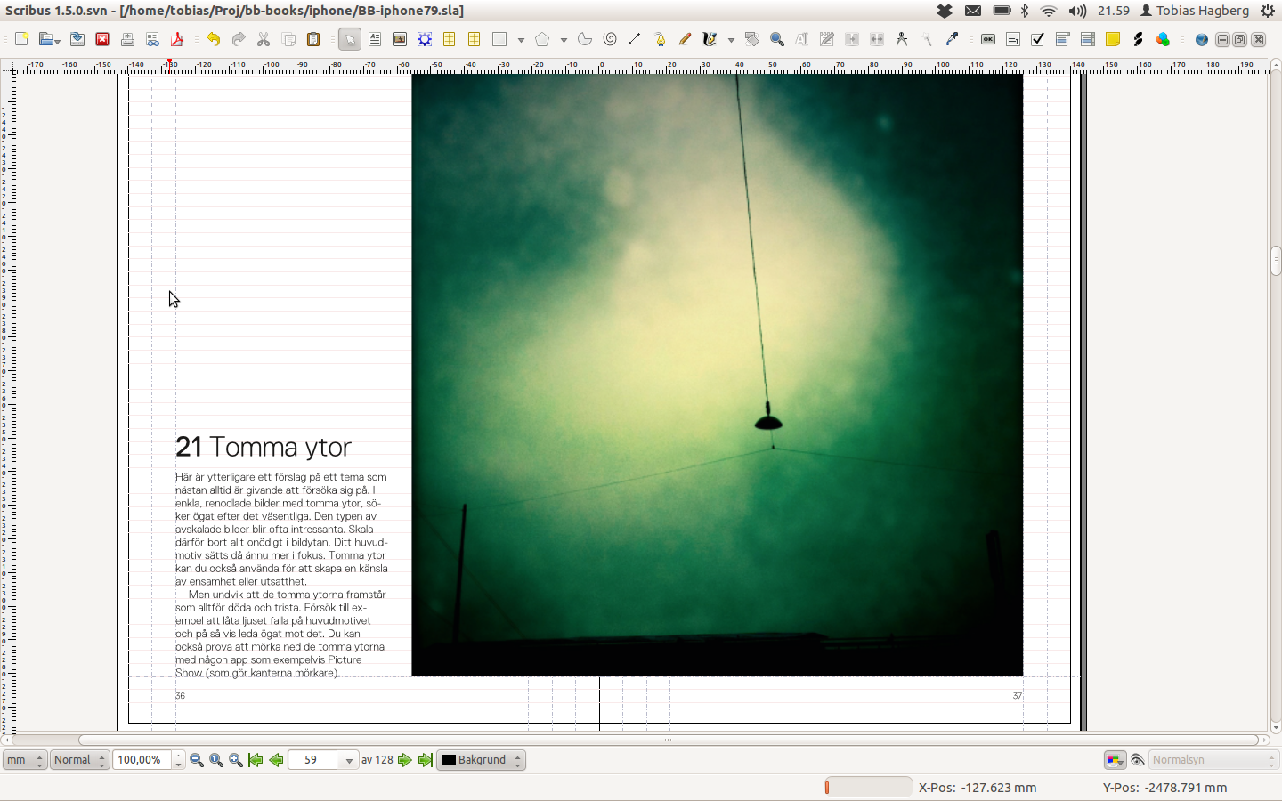Open the mm units dropdown
The image size is (1282, 801).
25,760
